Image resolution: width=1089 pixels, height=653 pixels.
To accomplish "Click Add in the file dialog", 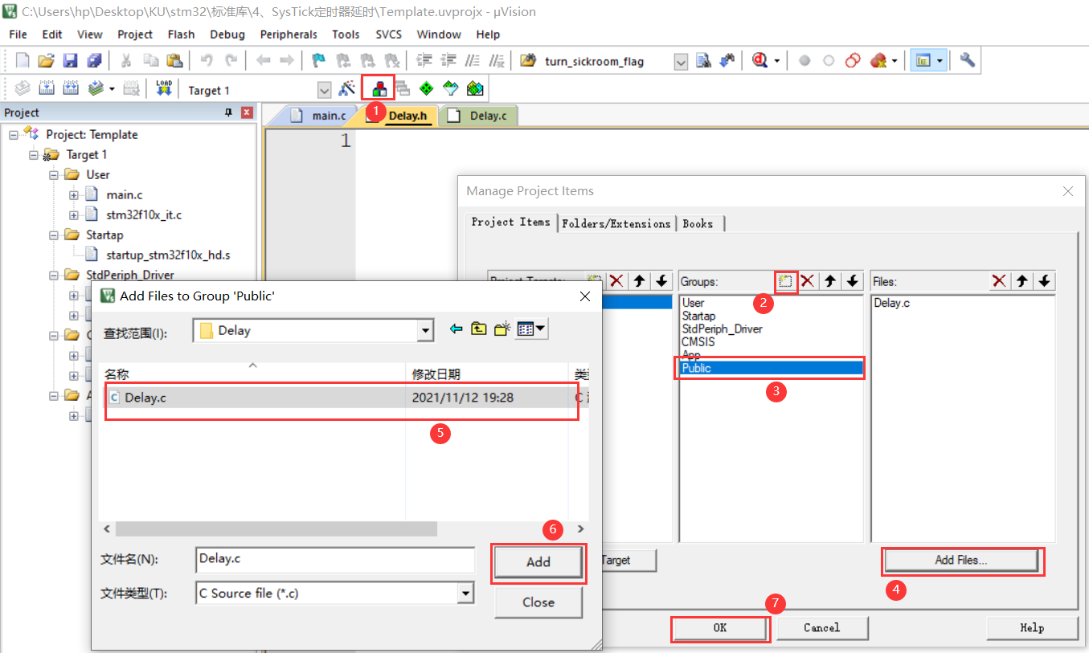I will click(x=538, y=562).
